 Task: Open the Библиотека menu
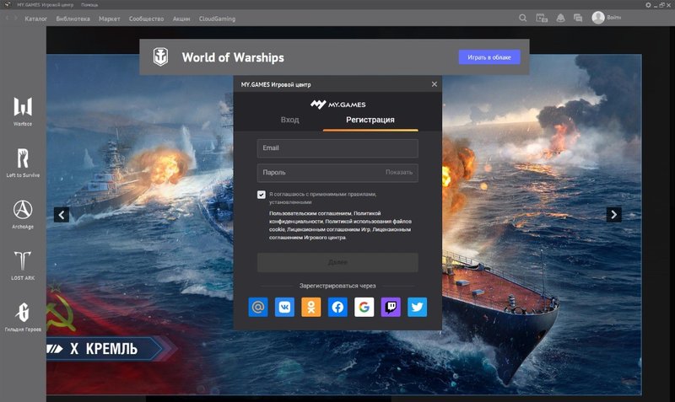click(x=73, y=19)
